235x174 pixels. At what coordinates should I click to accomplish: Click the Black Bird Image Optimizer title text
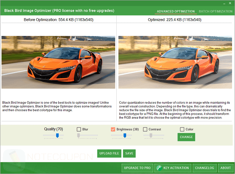(x=59, y=11)
